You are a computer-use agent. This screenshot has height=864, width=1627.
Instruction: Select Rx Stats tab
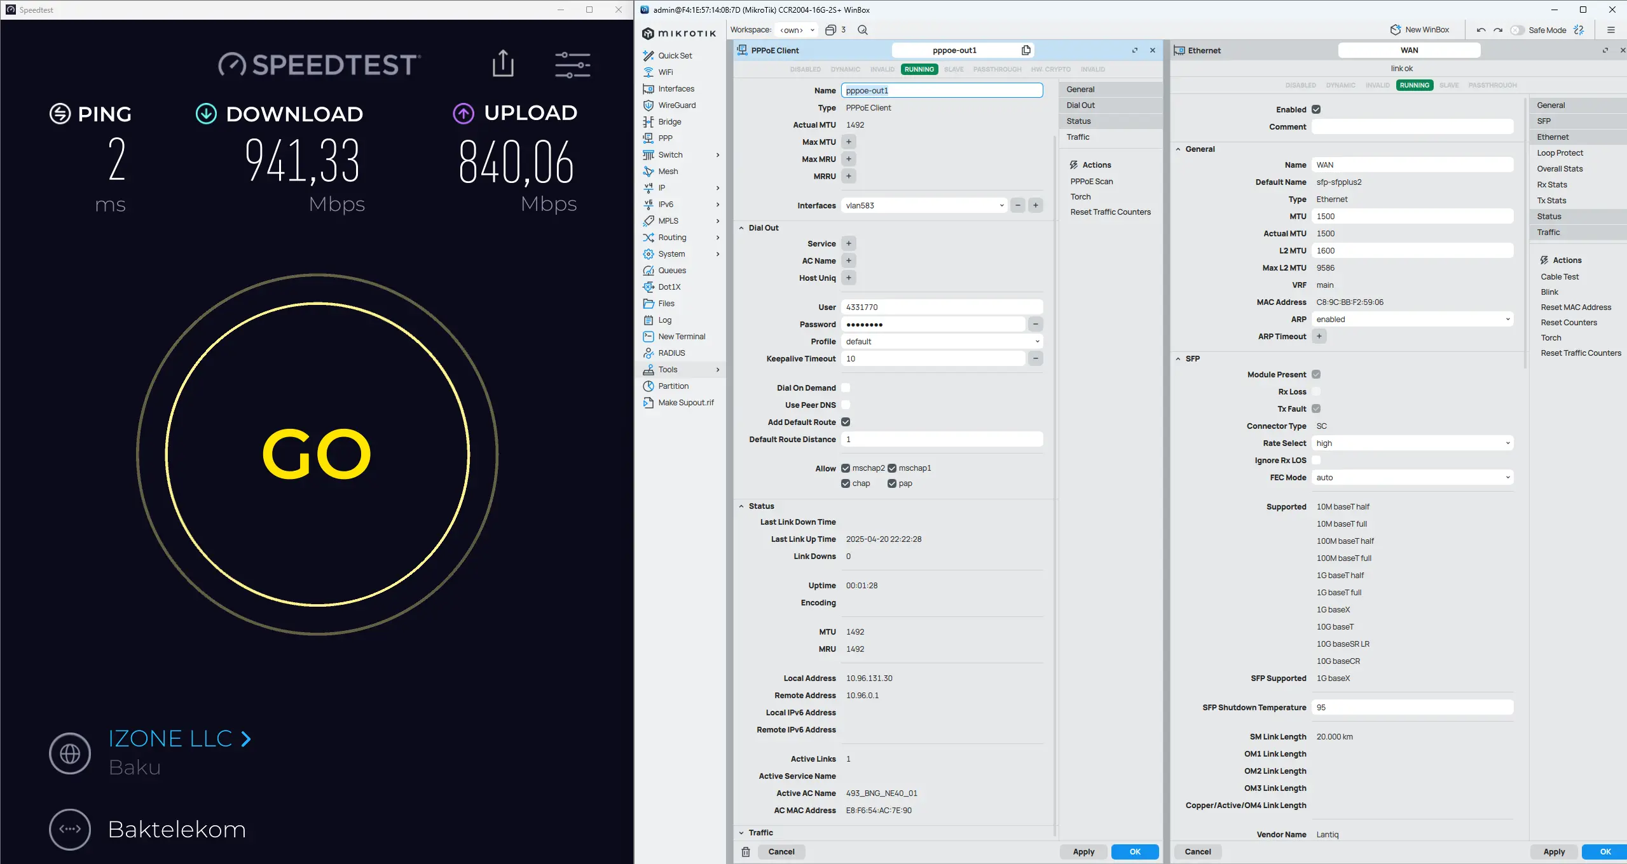1578,184
